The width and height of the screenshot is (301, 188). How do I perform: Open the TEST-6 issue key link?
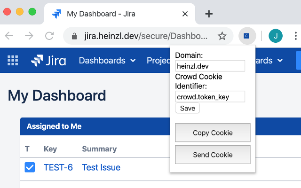tap(58, 167)
